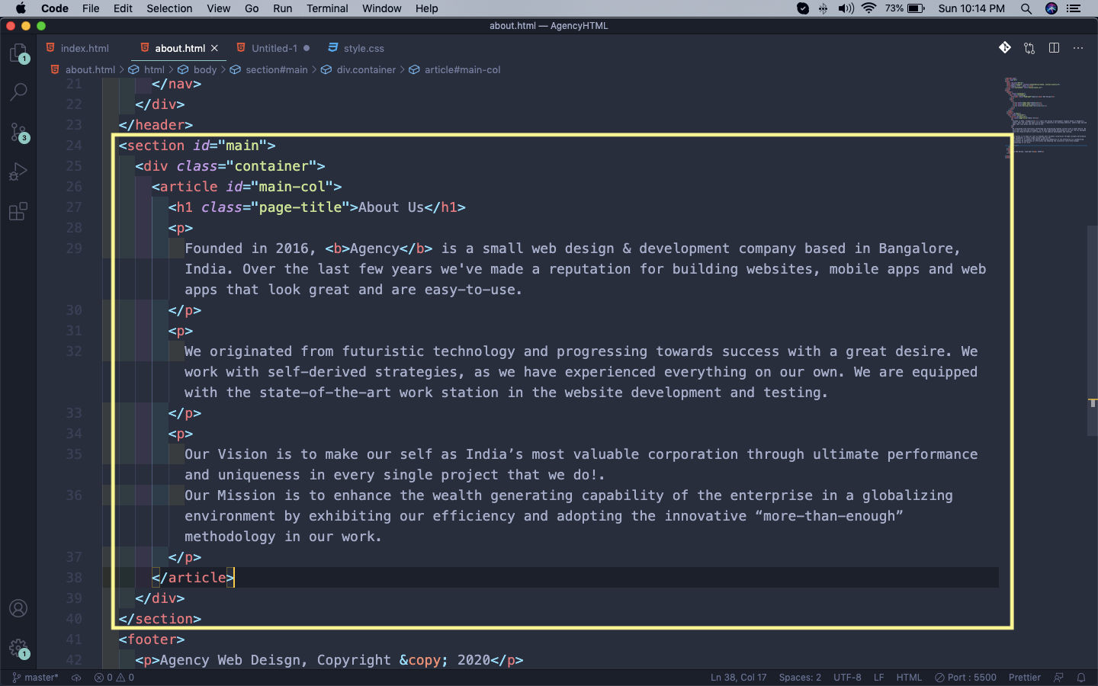
Task: Click the source control diamond icon in editor toolbar
Action: pyautogui.click(x=1005, y=48)
